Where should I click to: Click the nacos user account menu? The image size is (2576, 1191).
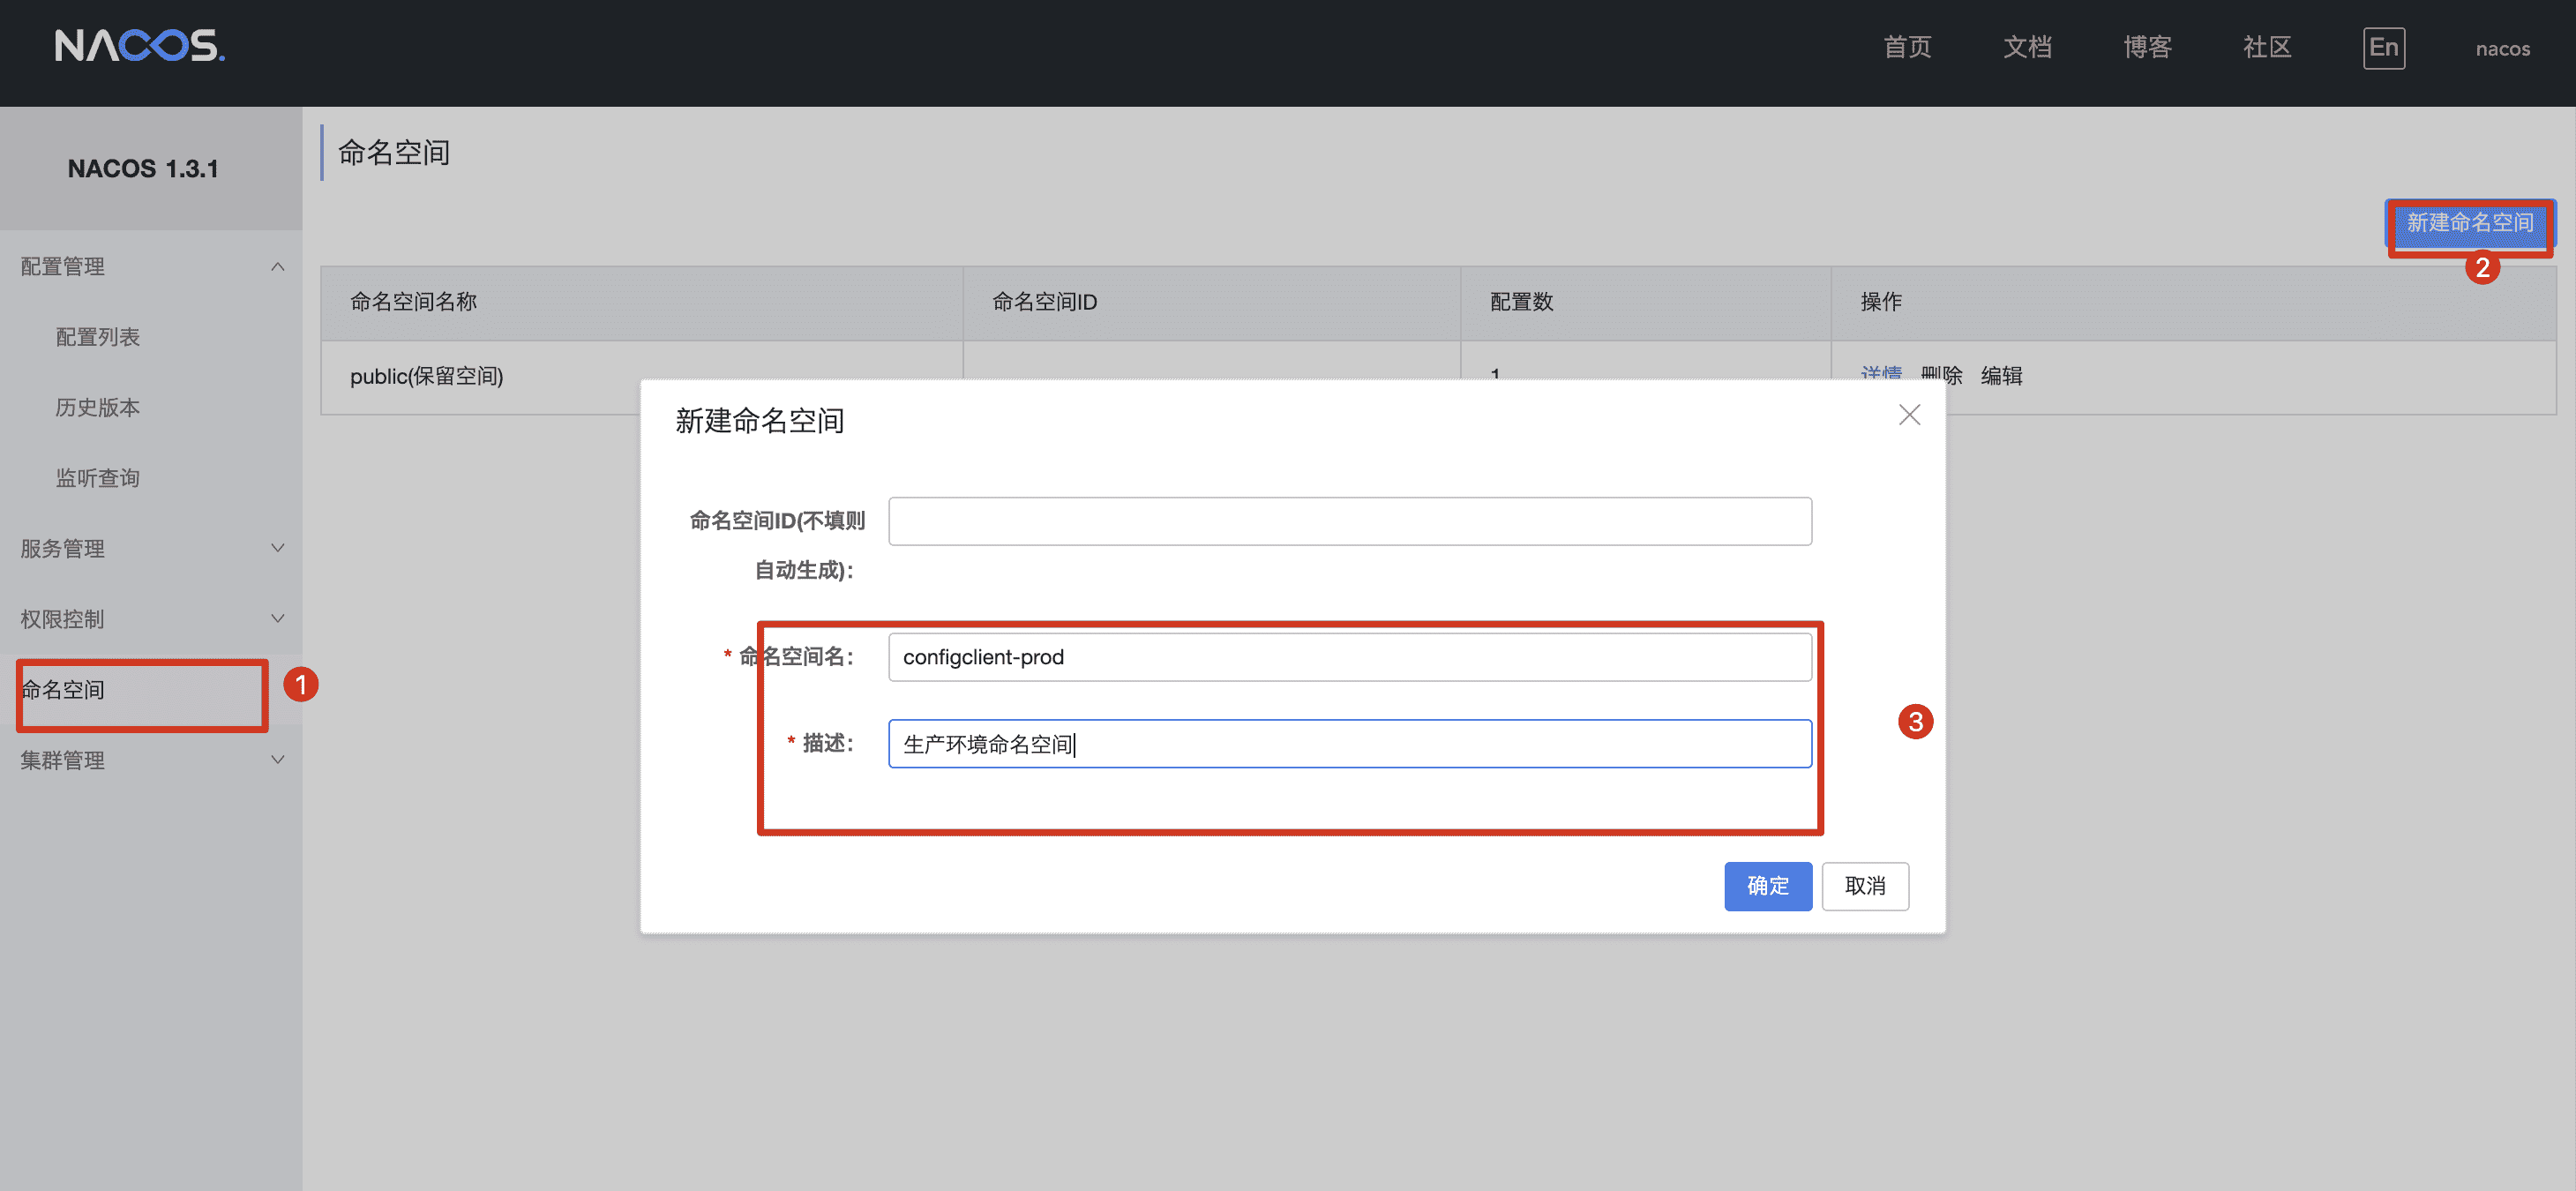click(x=2502, y=49)
